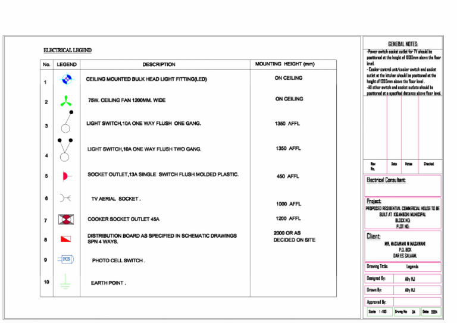Viewport: 457px width, 323px height.
Task: Select the cooker socket outlet symbol
Action: click(x=66, y=219)
